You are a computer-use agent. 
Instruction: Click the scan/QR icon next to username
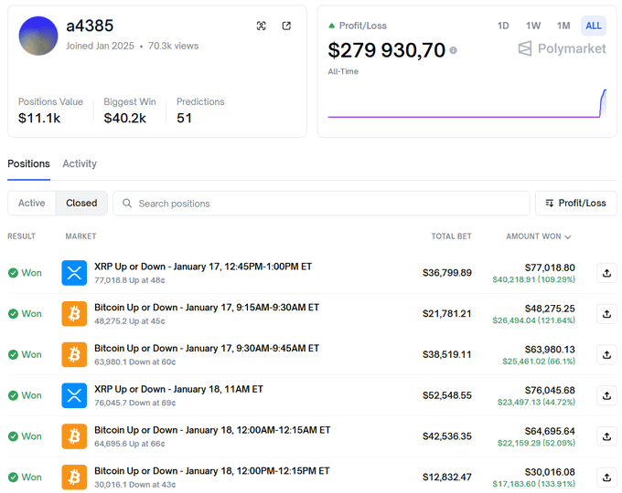coord(262,26)
